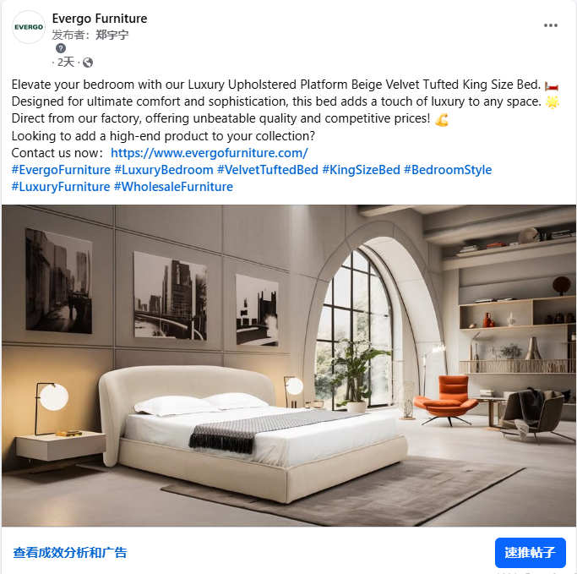The height and width of the screenshot is (574, 577).
Task: Open the Evergo Furniture page name
Action: (100, 19)
